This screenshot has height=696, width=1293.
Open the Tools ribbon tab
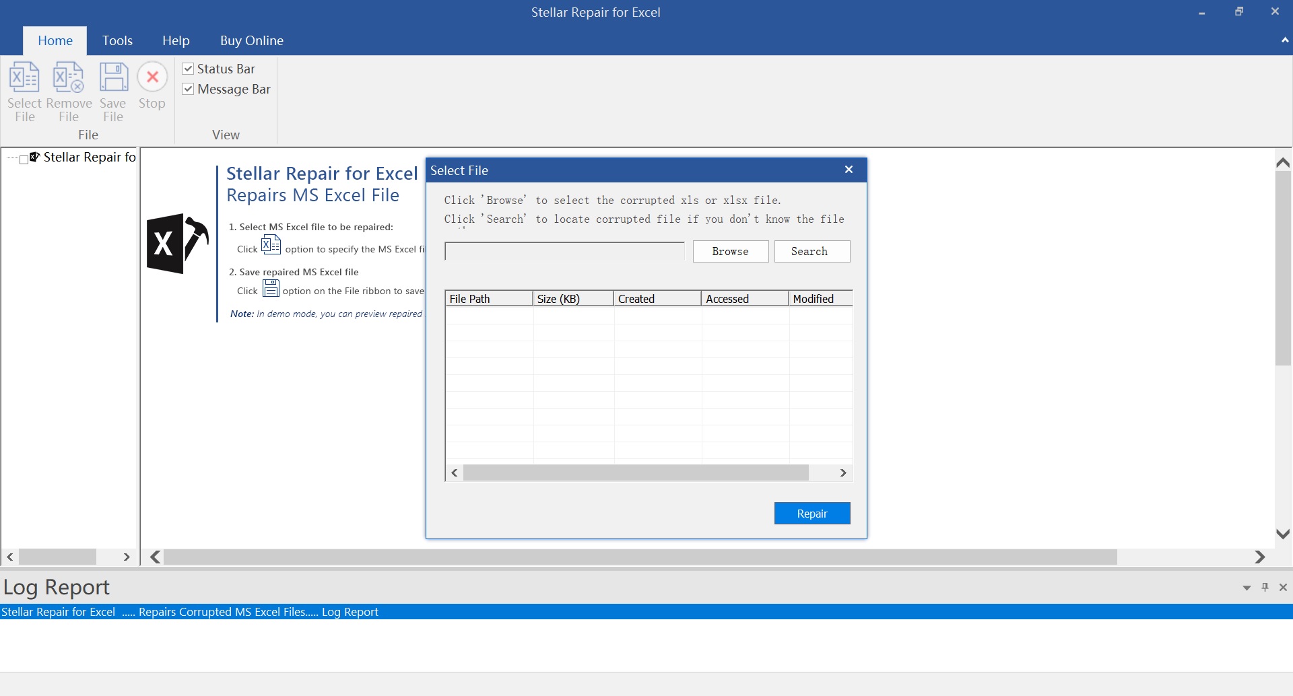tap(117, 40)
